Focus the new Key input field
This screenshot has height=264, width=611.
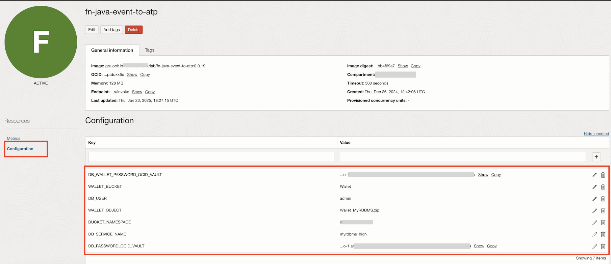(x=211, y=157)
